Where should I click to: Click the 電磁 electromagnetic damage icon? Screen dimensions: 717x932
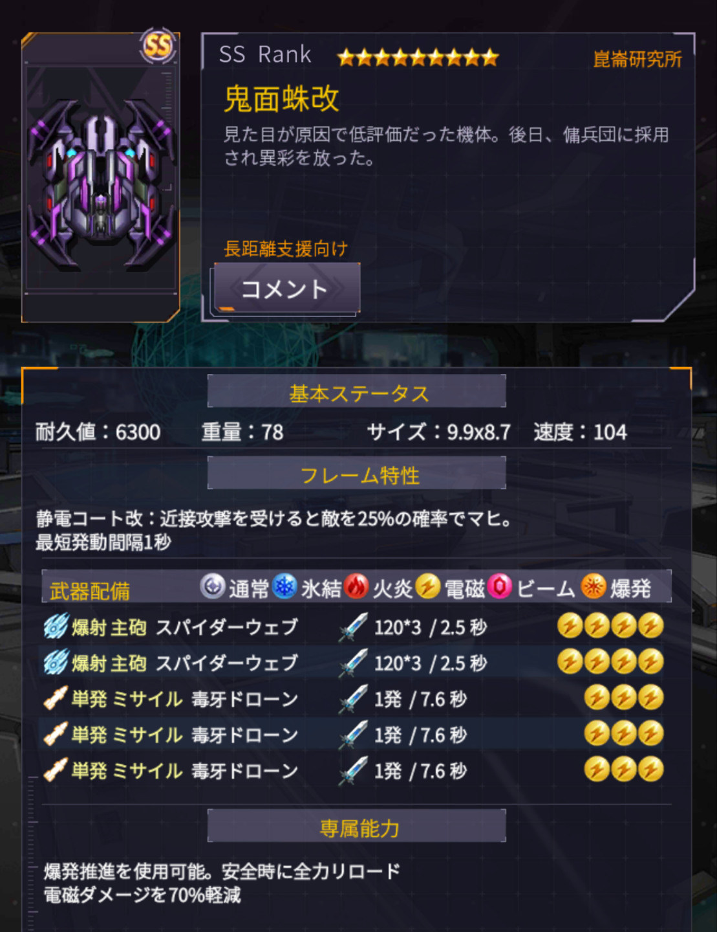coord(427,586)
